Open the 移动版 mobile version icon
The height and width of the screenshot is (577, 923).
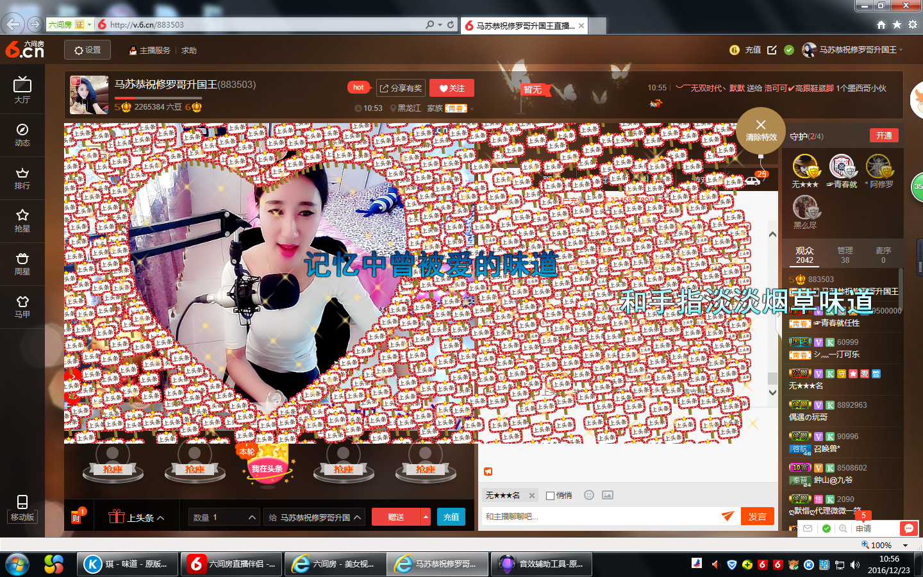22,508
